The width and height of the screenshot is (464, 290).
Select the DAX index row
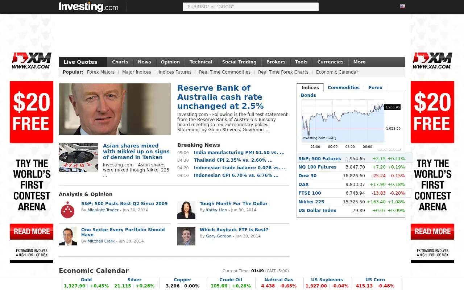pos(351,185)
